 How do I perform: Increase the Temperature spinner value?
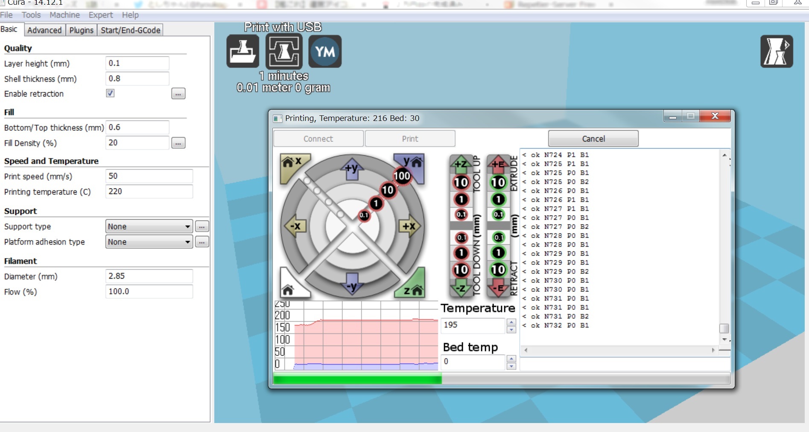point(511,322)
